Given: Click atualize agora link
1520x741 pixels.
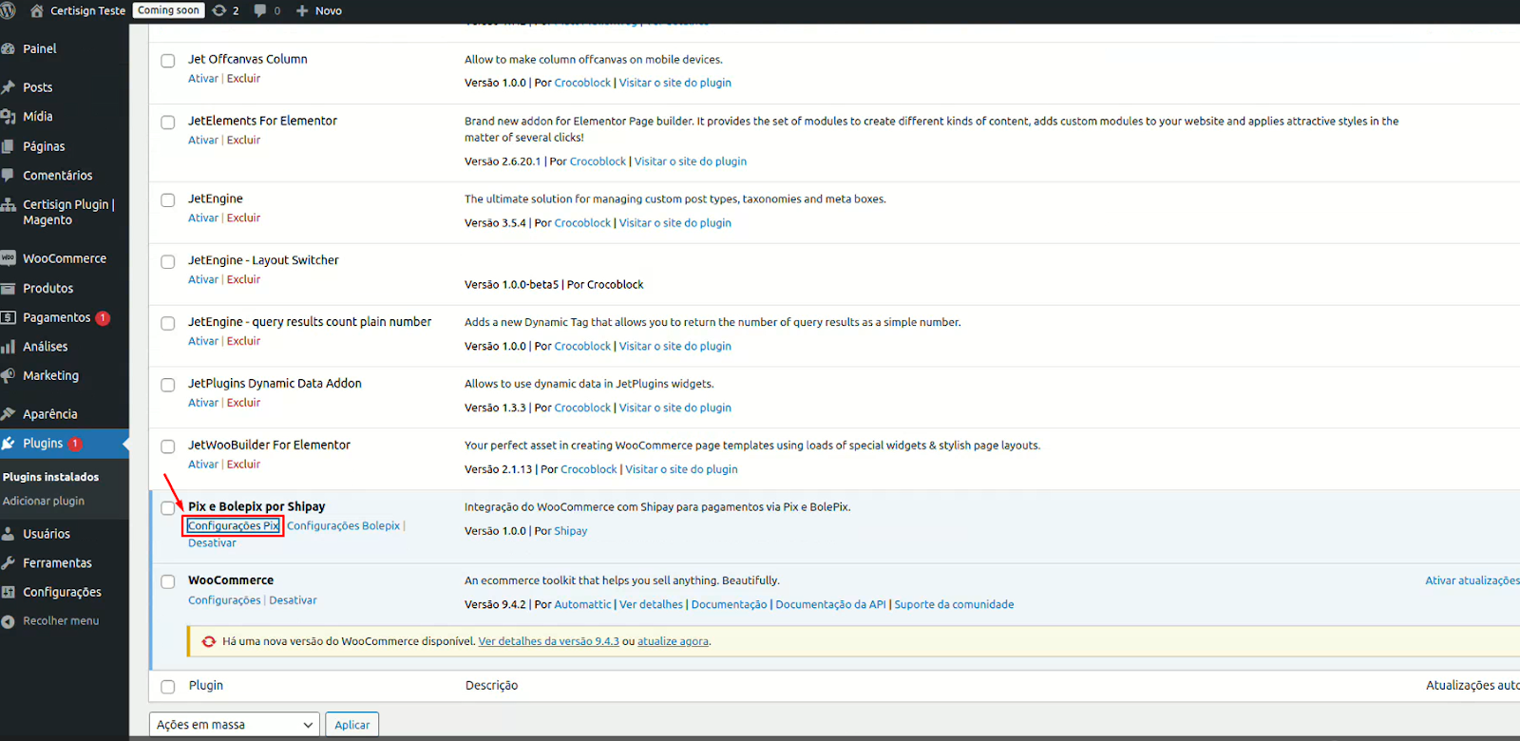Looking at the screenshot, I should (673, 641).
